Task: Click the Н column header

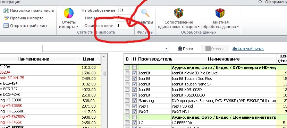Action: pyautogui.click(x=135, y=59)
